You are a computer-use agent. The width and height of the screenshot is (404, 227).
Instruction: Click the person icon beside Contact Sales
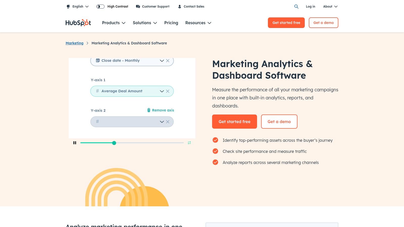point(180,7)
